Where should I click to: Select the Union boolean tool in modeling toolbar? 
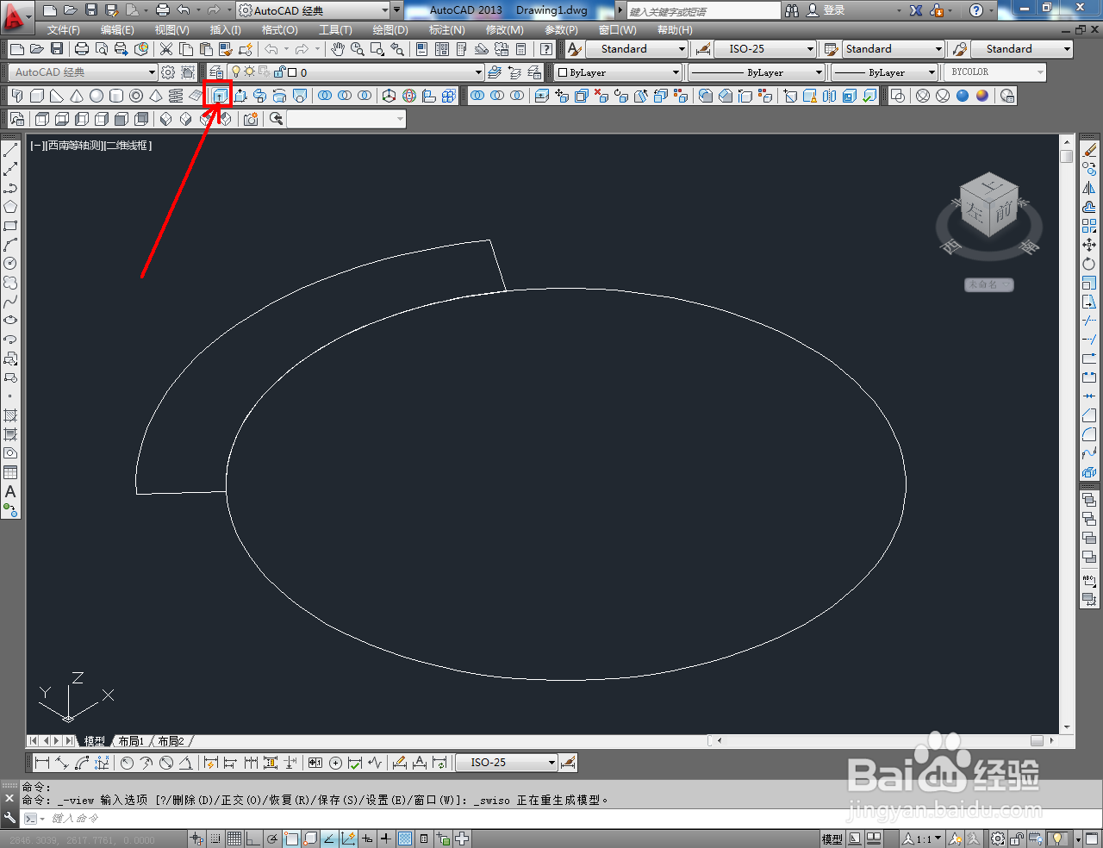pos(325,96)
